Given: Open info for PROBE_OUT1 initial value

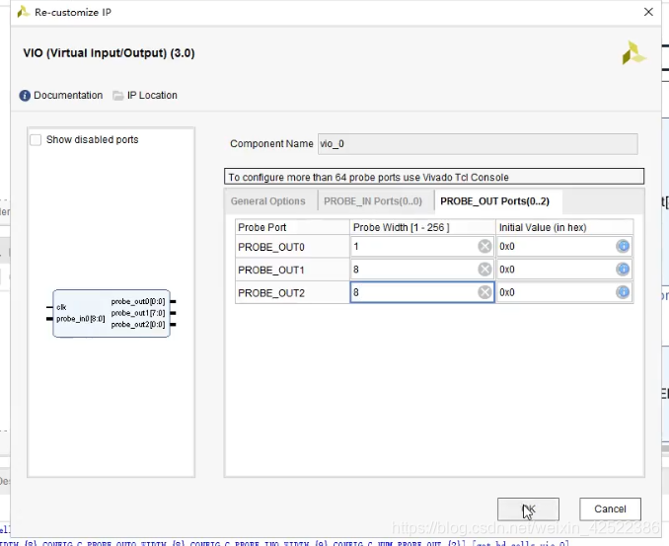Looking at the screenshot, I should (x=623, y=270).
